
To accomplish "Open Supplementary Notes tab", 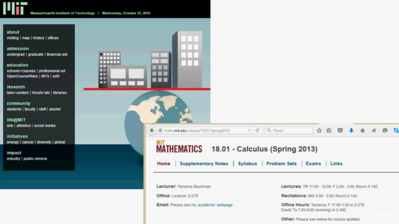I will pyautogui.click(x=204, y=164).
